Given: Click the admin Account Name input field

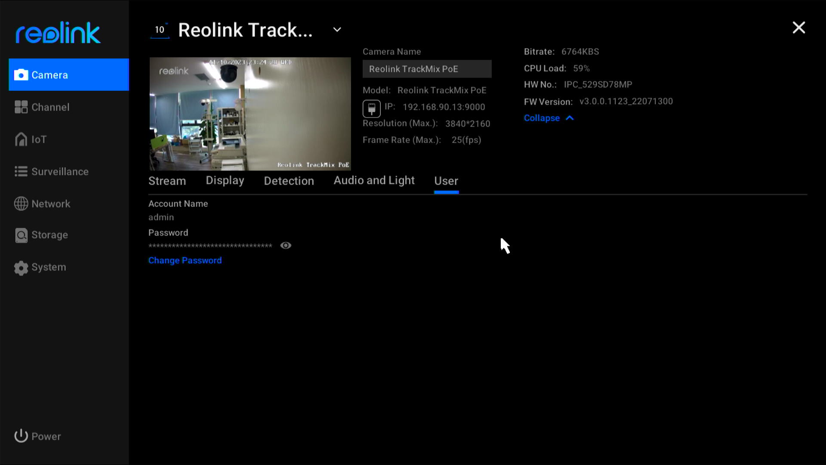Looking at the screenshot, I should tap(161, 217).
